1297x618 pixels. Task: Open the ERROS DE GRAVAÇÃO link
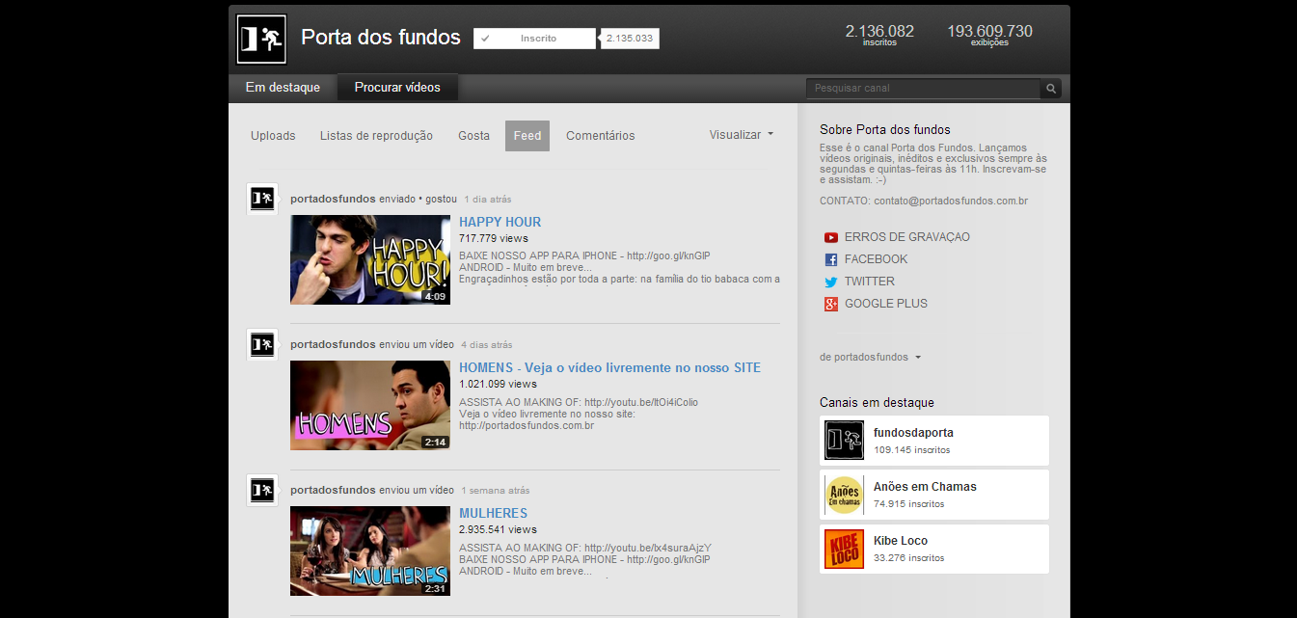coord(906,237)
